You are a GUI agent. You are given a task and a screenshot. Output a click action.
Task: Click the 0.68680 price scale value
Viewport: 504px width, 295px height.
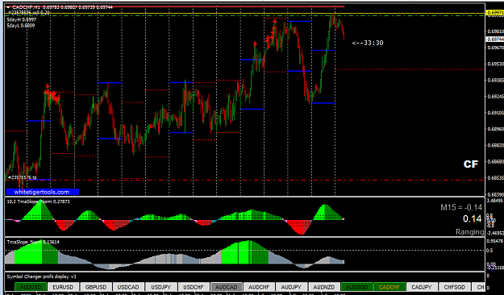pos(496,162)
